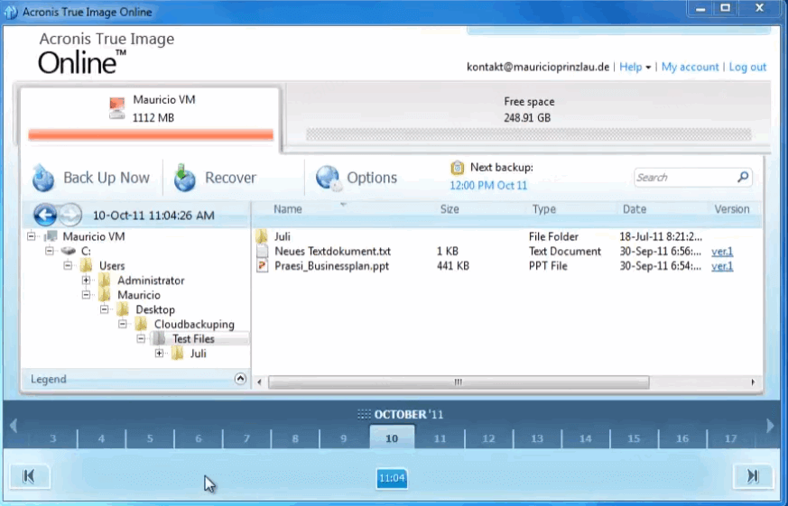Click the search magnifier icon
Image resolution: width=788 pixels, height=506 pixels.
[743, 177]
